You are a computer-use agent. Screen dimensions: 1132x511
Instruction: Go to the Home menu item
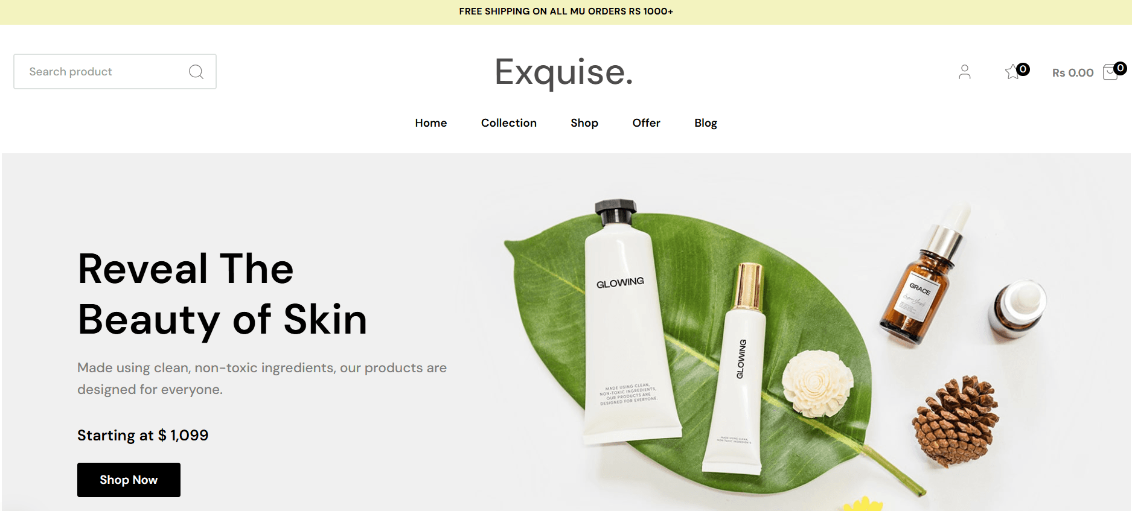click(x=431, y=123)
